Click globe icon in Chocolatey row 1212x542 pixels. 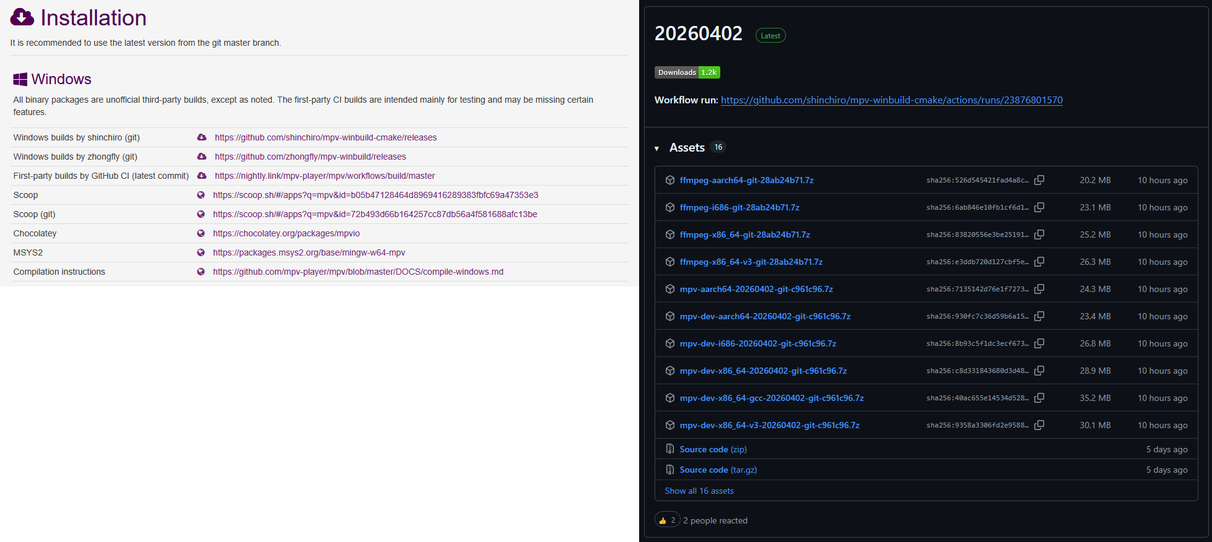(201, 233)
